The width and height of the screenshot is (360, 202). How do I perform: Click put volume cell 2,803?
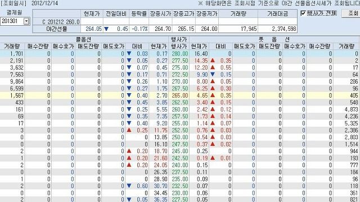coord(346,137)
